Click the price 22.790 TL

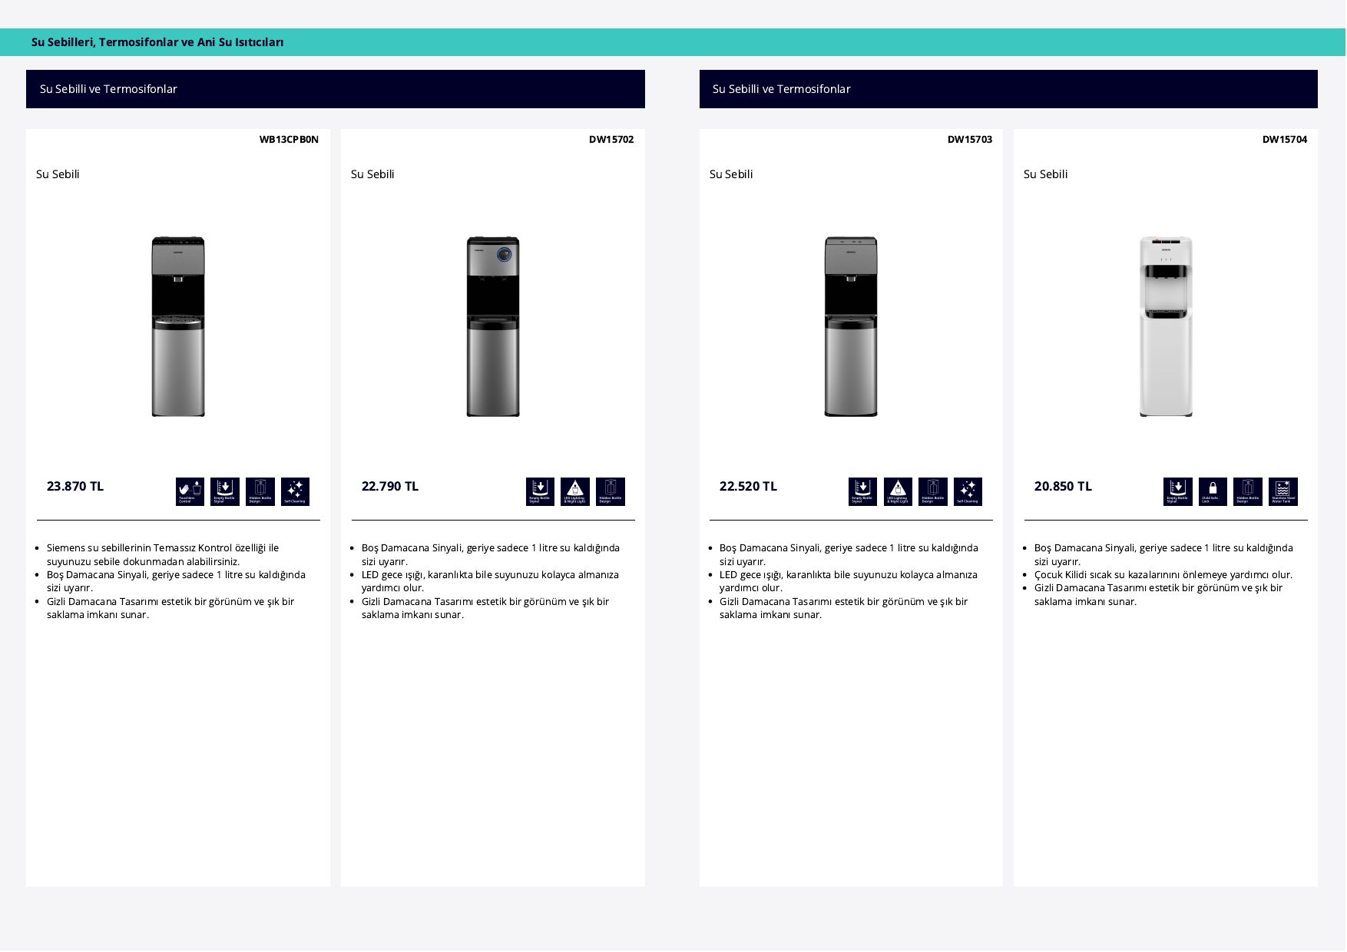pyautogui.click(x=390, y=487)
